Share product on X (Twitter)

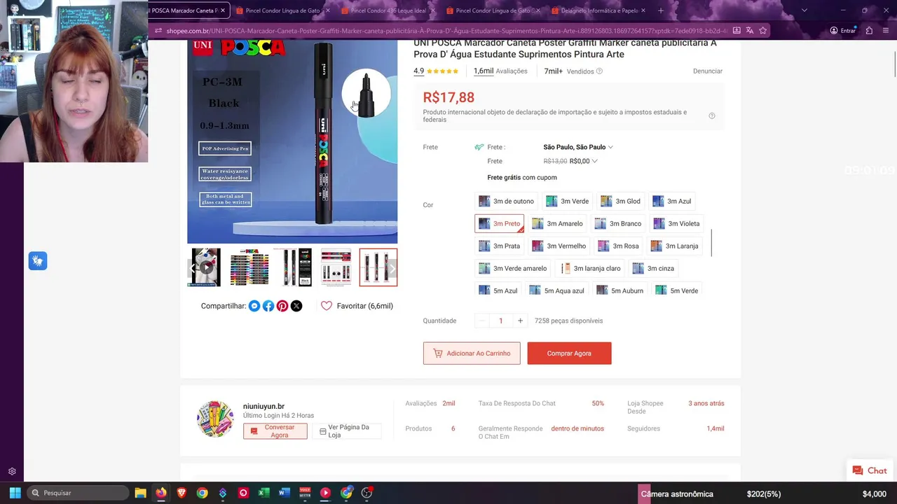pyautogui.click(x=296, y=306)
